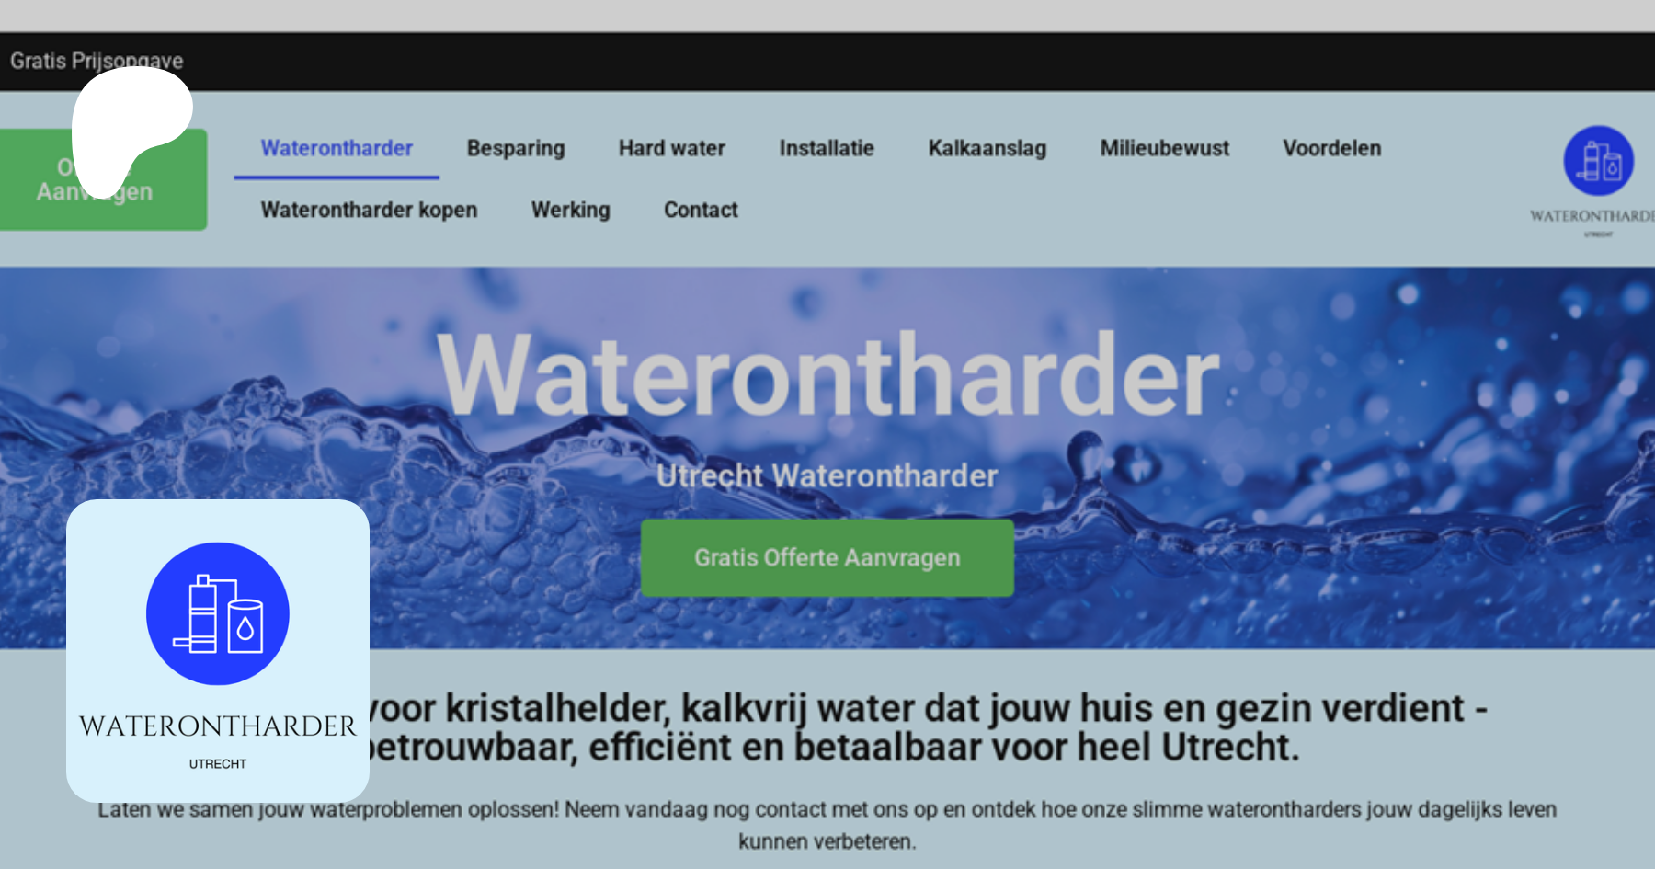Open the Hard water page
Image resolution: width=1655 pixels, height=869 pixels.
pyautogui.click(x=671, y=148)
